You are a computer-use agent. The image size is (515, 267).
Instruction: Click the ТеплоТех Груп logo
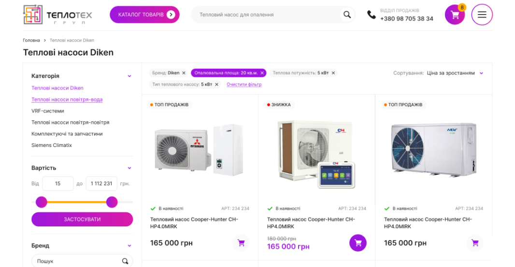click(57, 15)
